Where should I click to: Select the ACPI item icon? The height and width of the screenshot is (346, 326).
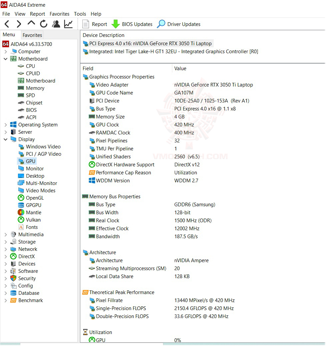pos(21,117)
